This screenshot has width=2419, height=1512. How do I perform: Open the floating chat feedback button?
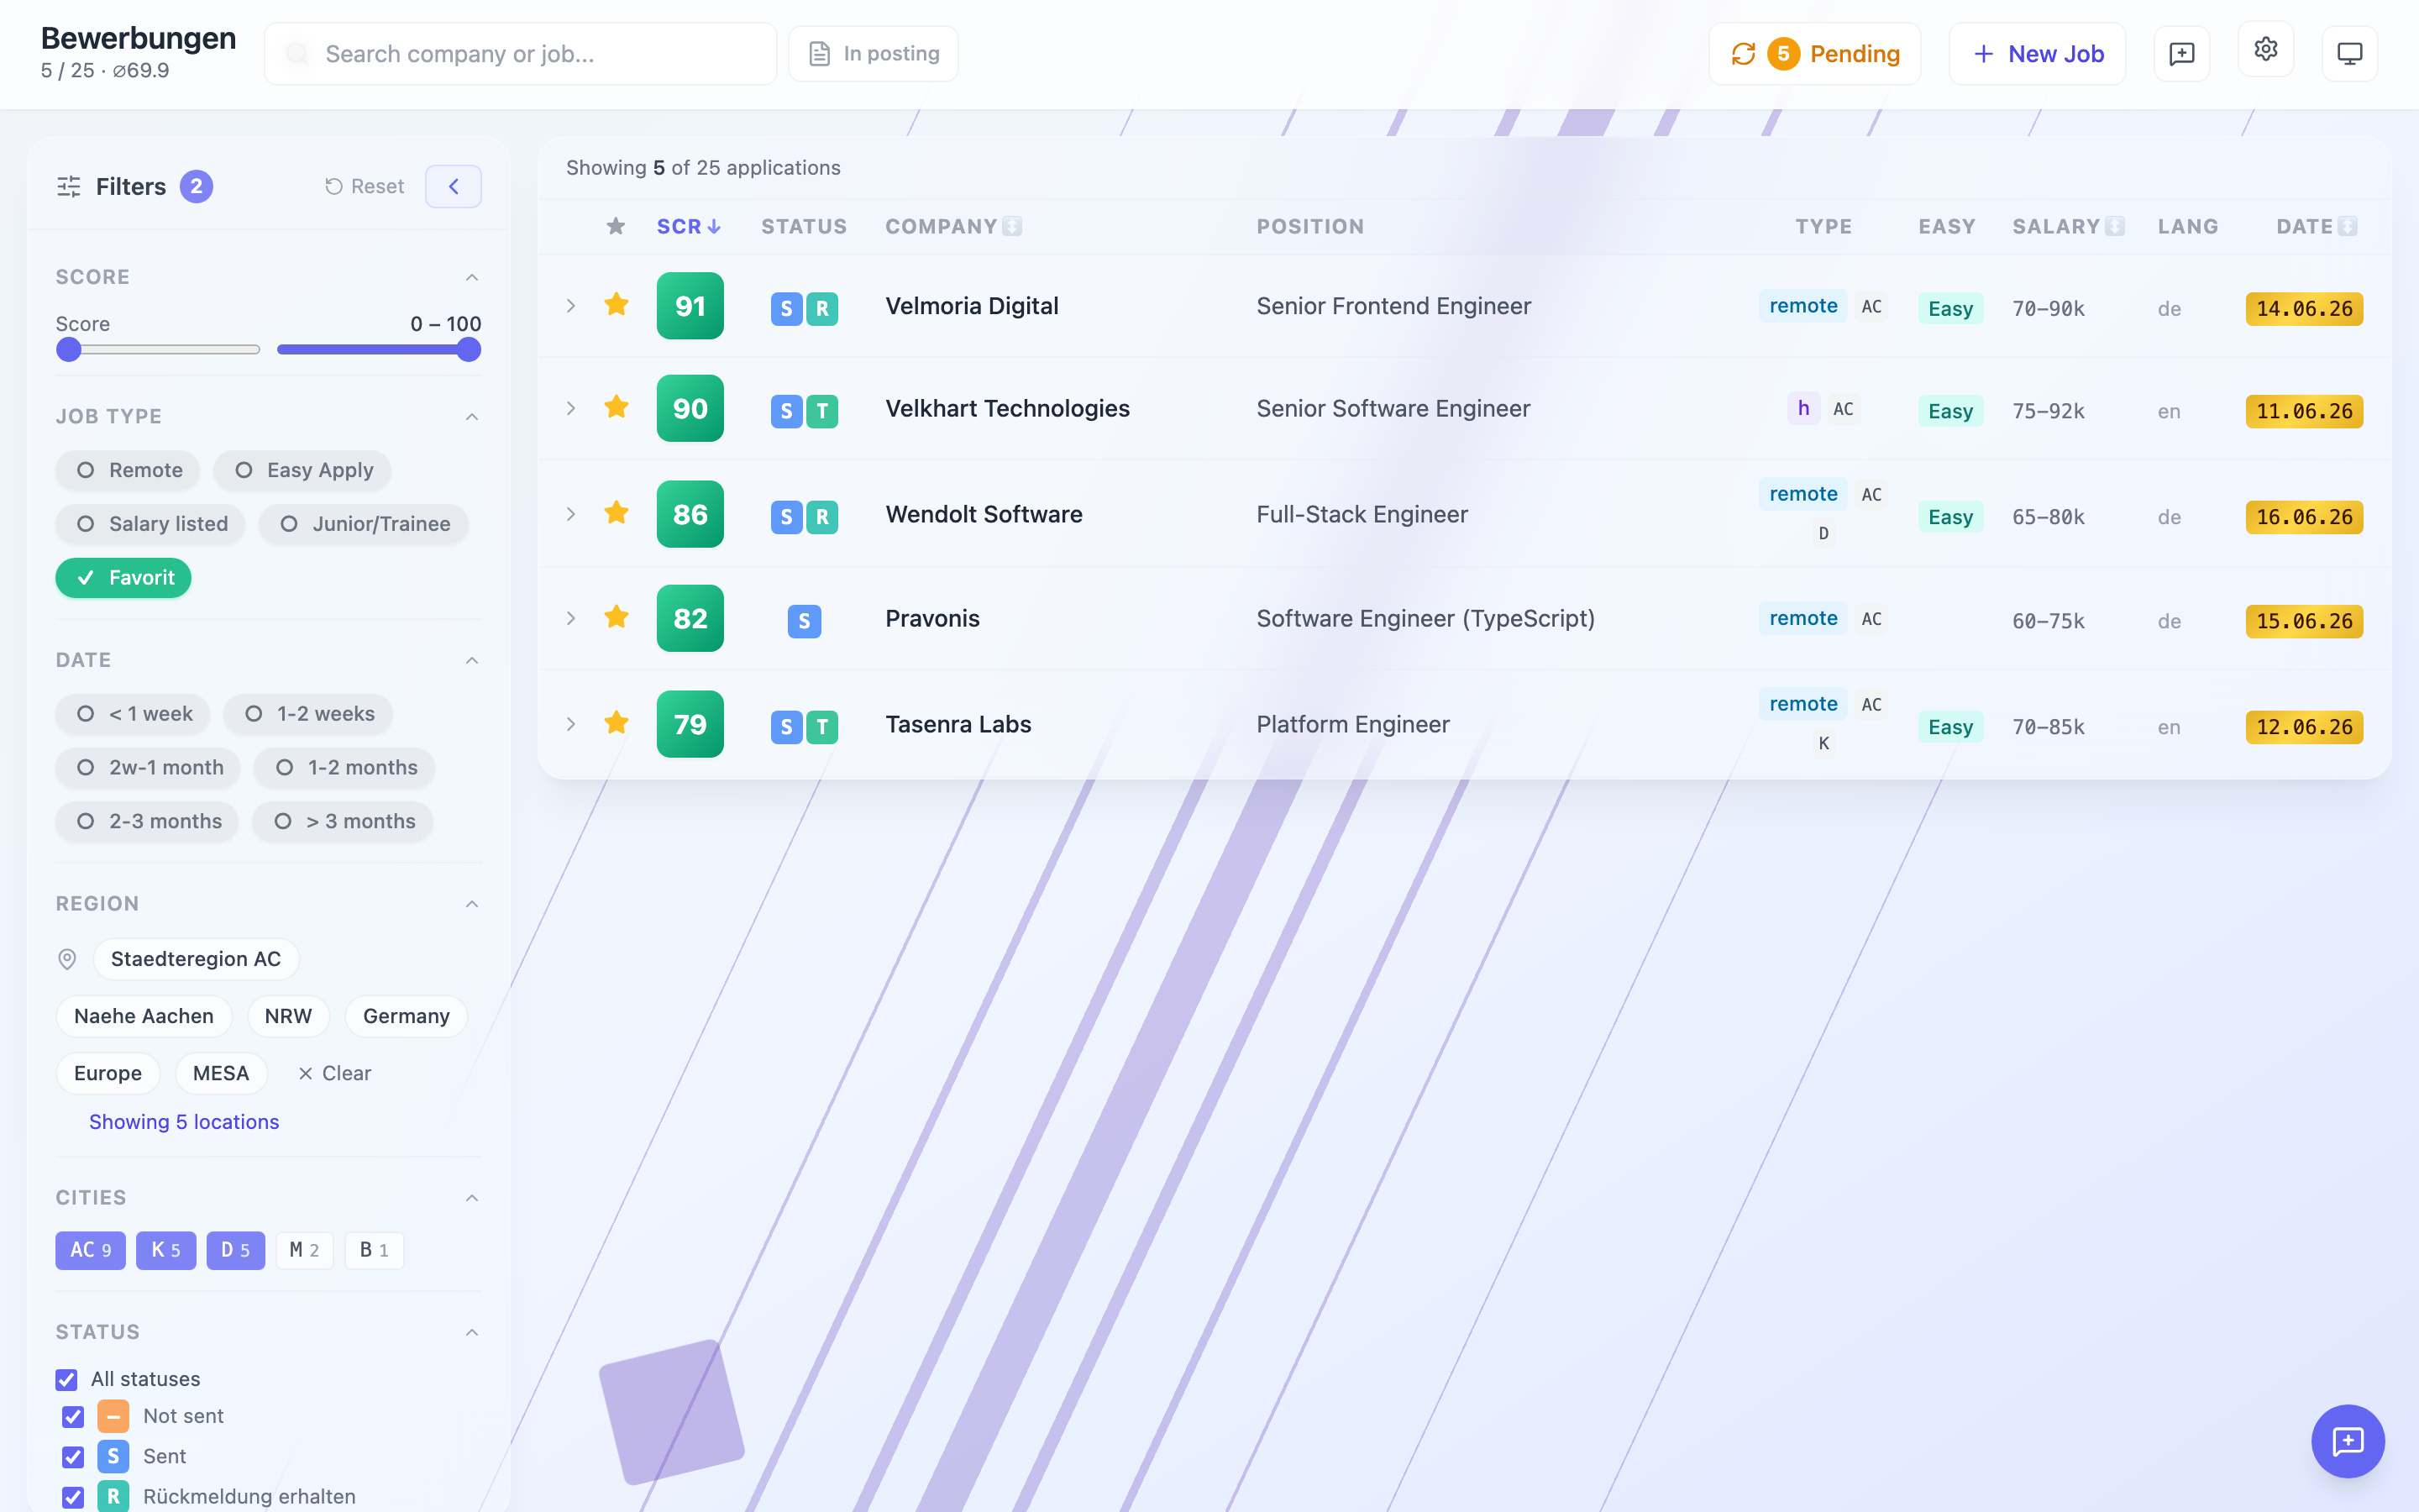[2347, 1441]
